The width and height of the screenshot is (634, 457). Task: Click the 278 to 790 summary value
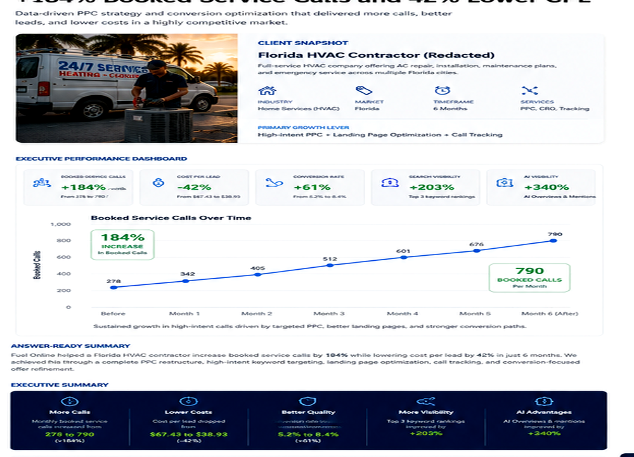(70, 434)
